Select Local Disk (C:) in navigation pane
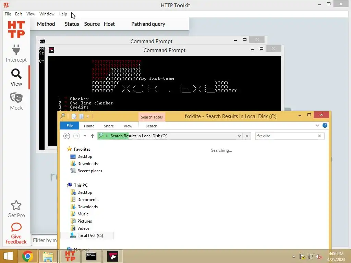The width and height of the screenshot is (351, 263). click(x=87, y=236)
